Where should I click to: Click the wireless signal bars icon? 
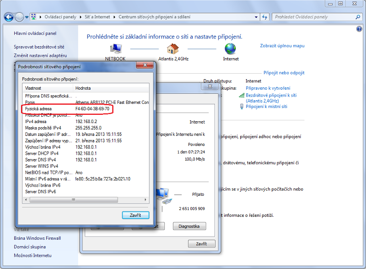pos(242,95)
